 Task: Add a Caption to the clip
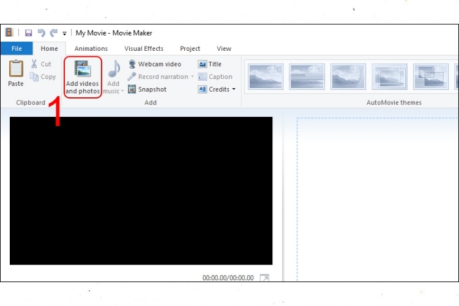(x=215, y=76)
